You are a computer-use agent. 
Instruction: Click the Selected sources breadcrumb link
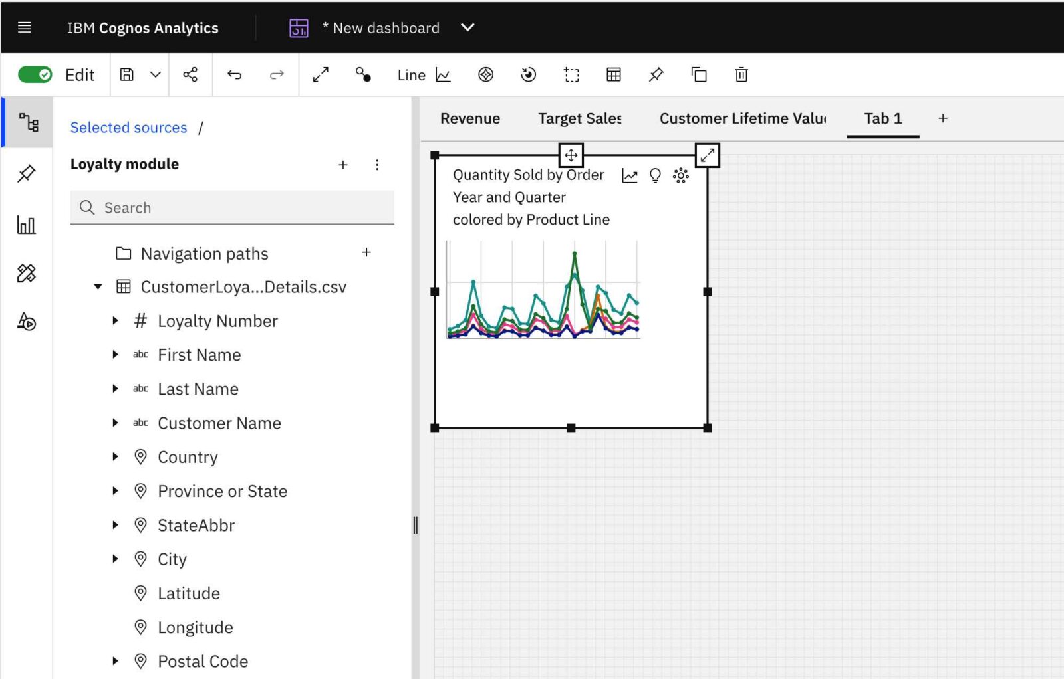click(128, 127)
